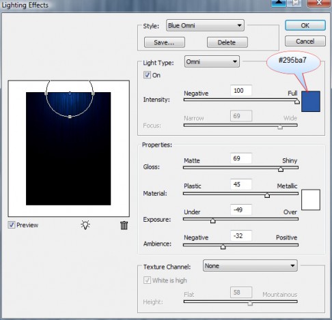This screenshot has height=320, width=332.
Task: Click the Cancel button
Action: pos(305,41)
